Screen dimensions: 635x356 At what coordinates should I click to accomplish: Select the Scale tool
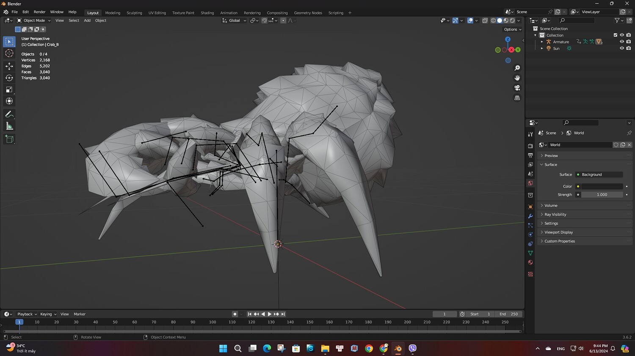pos(9,90)
